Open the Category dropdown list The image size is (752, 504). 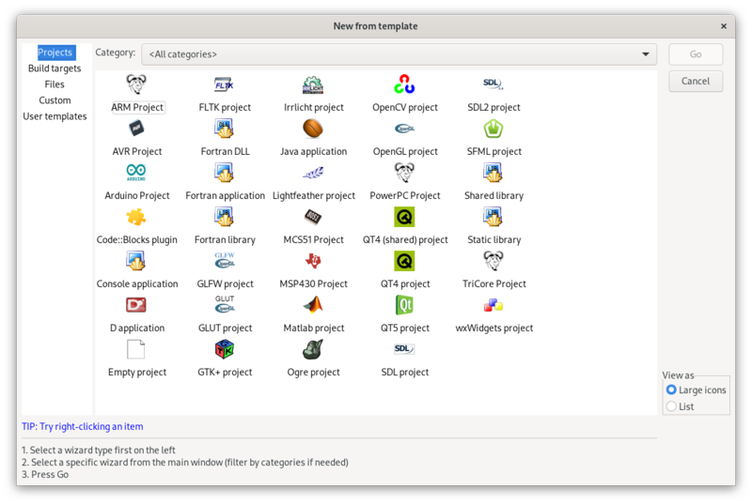[399, 54]
